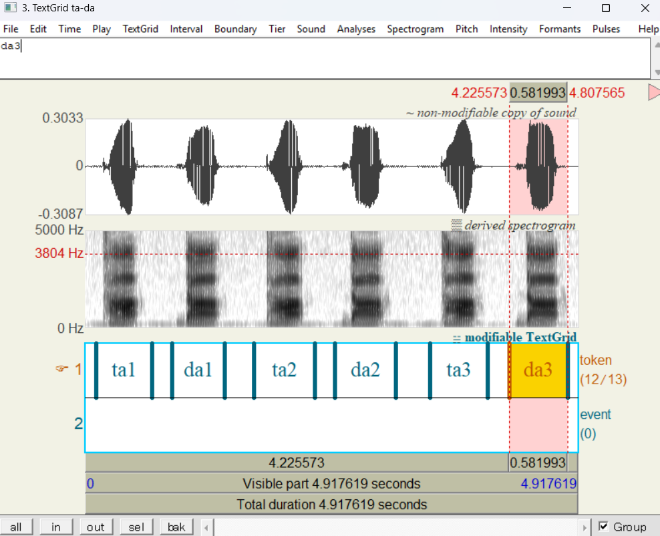Open the Help menu

[648, 29]
